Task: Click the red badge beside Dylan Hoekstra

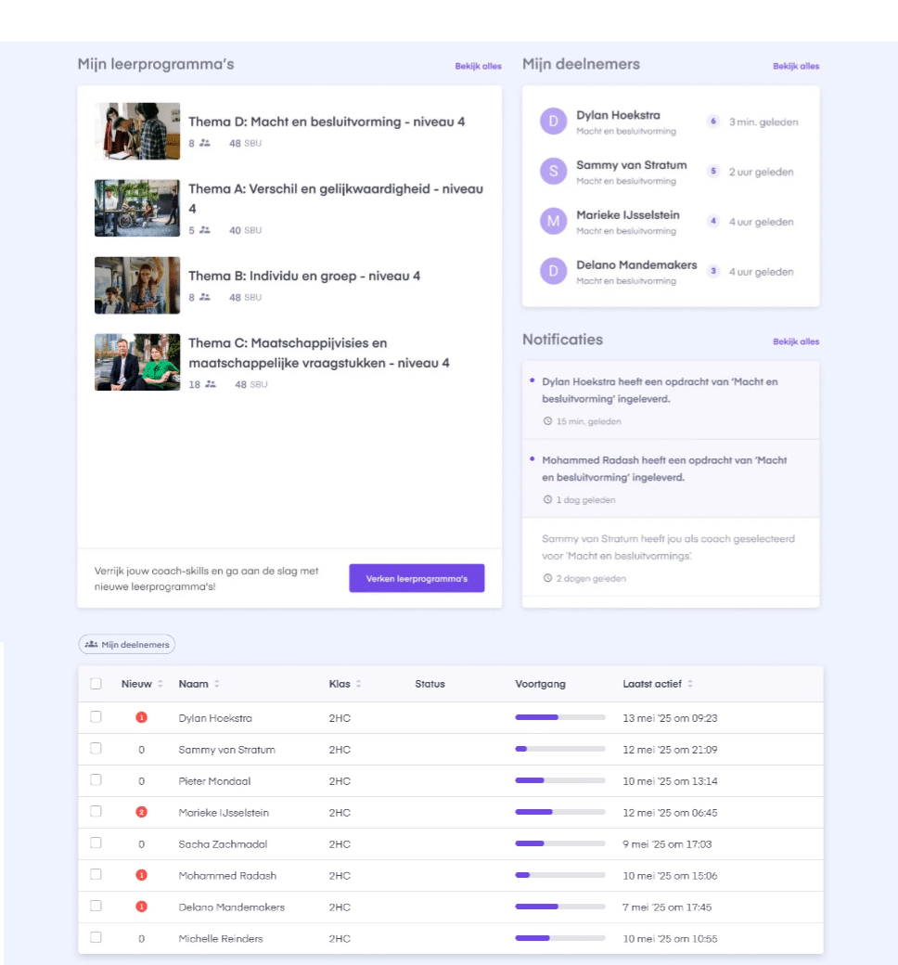Action: click(142, 717)
